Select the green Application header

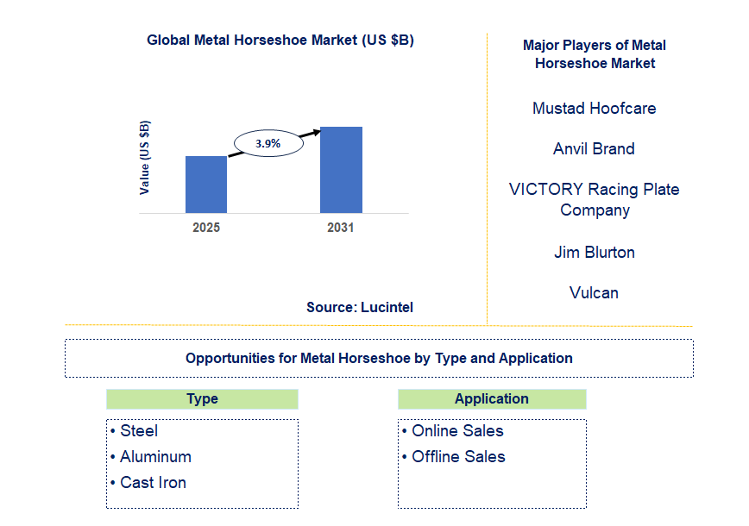492,399
